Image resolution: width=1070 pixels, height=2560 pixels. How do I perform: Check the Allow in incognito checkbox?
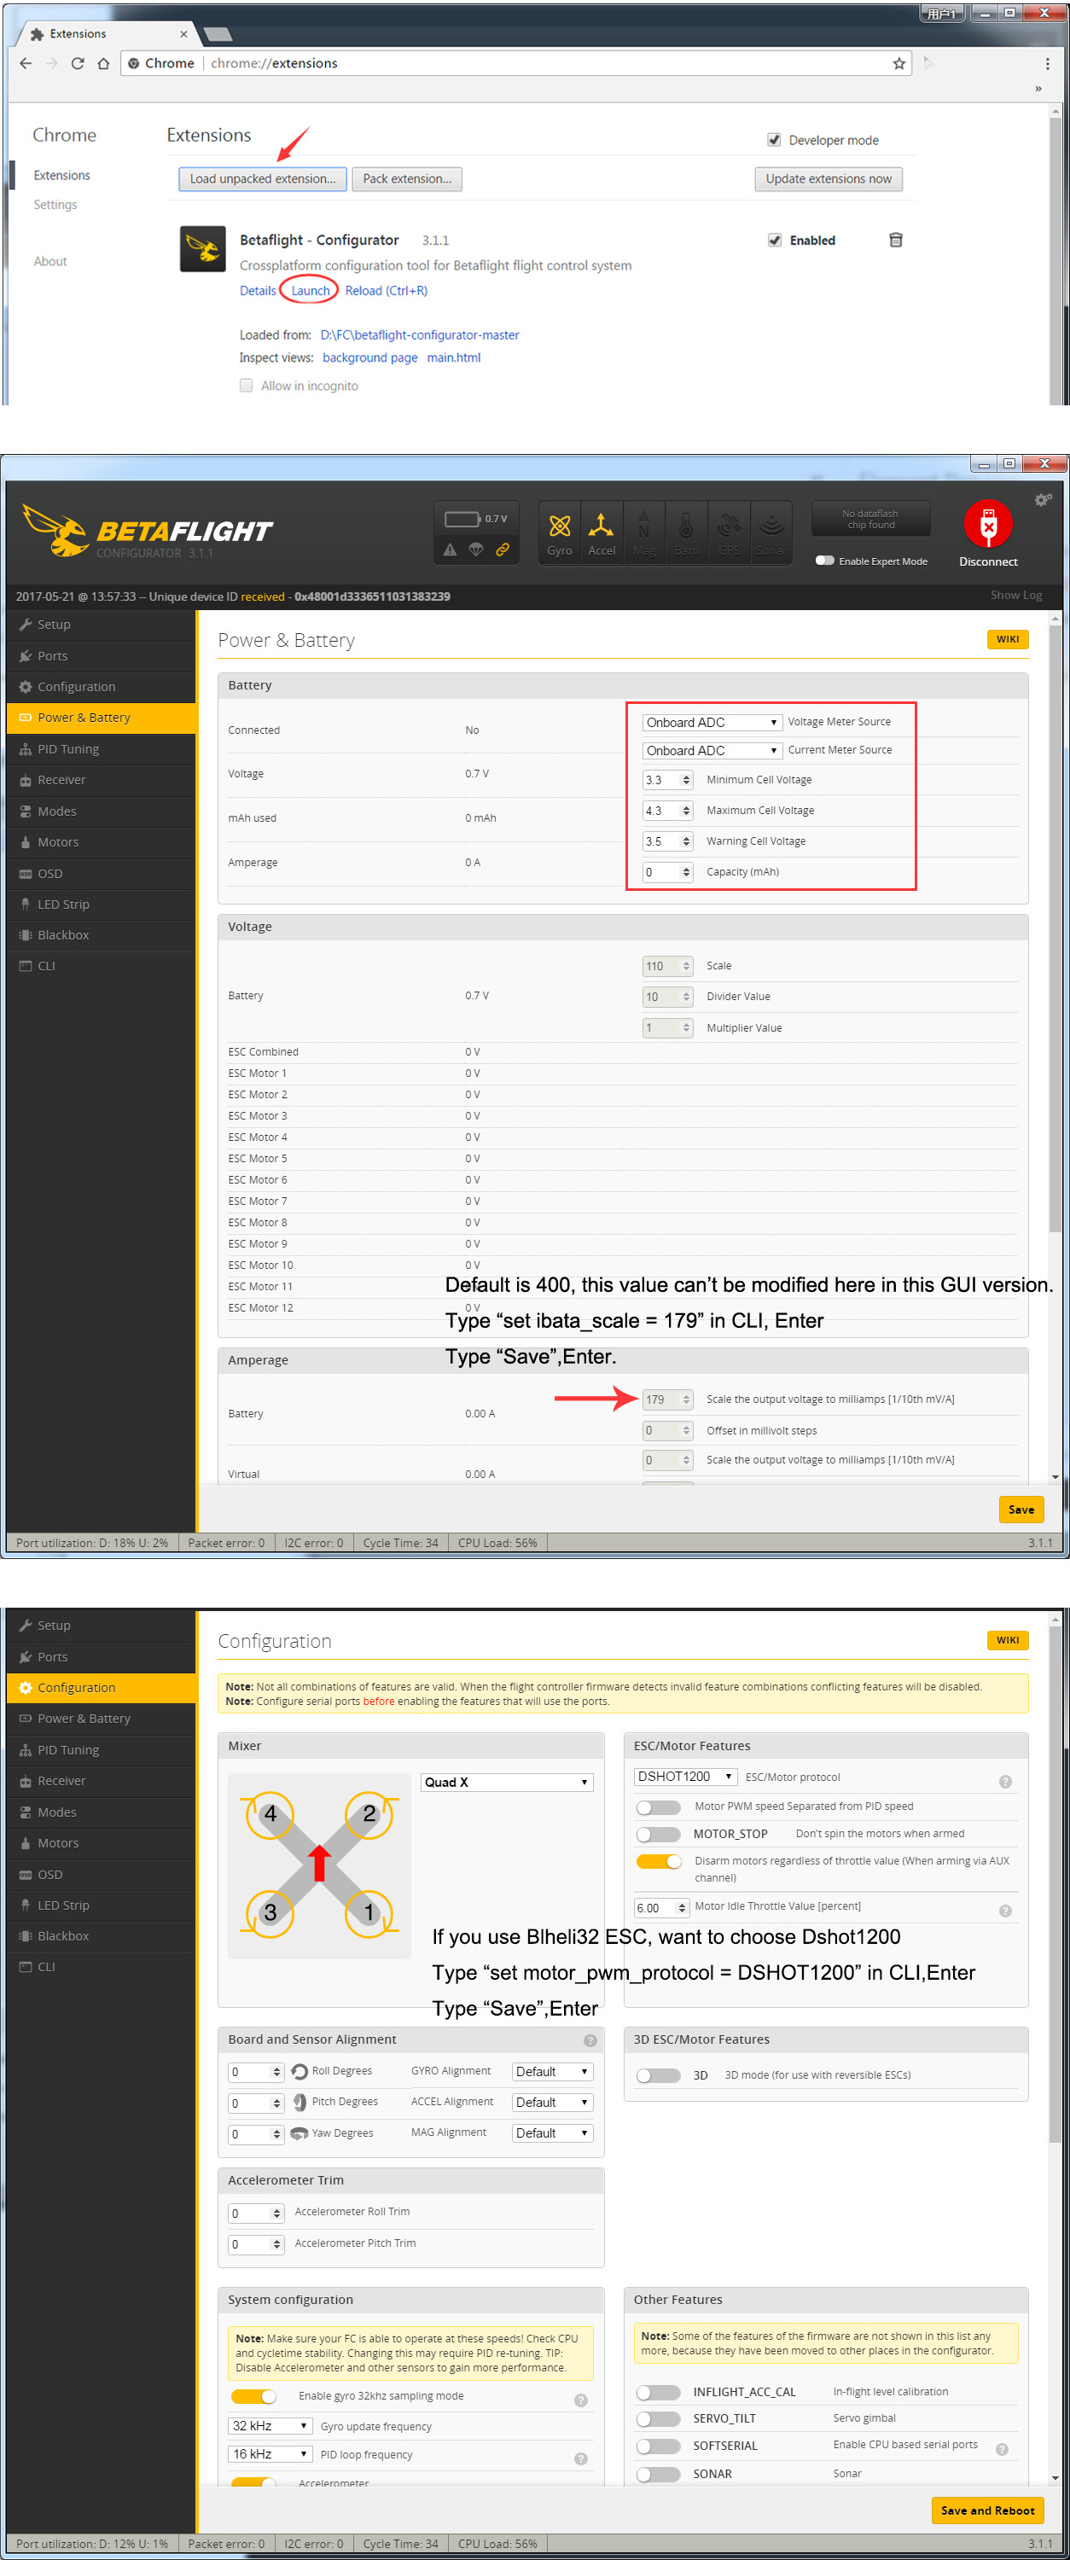(x=247, y=386)
